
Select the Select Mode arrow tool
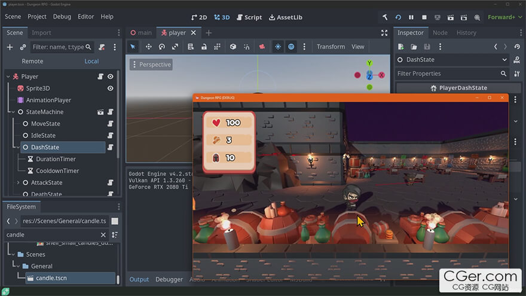tap(133, 47)
